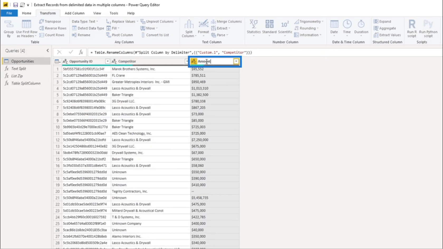Click the Transpose tool
This screenshot has width=443, height=249.
pos(50,21)
